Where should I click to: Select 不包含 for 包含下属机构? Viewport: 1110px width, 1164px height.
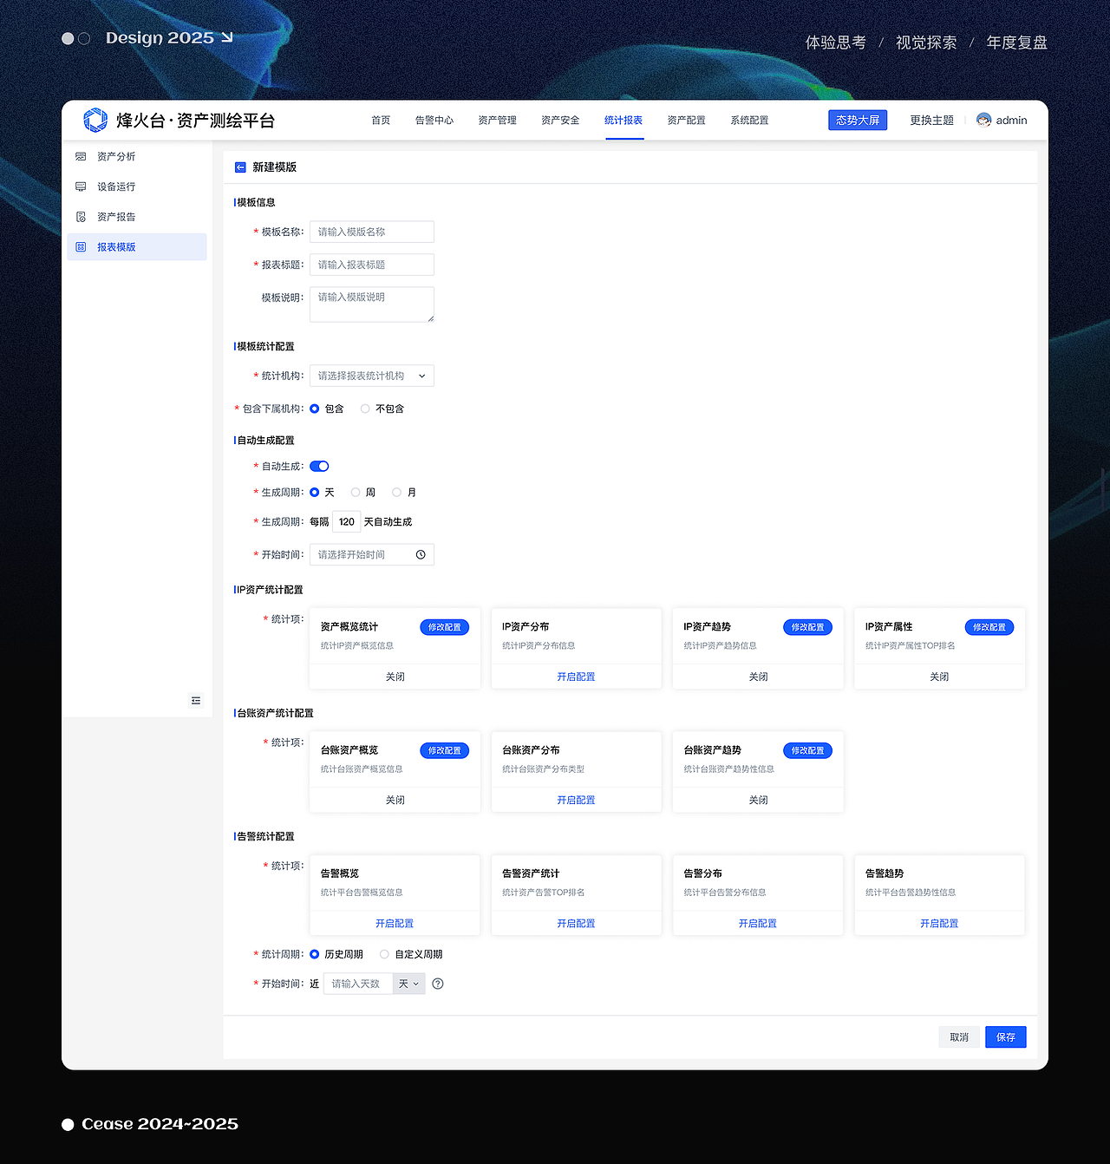pyautogui.click(x=365, y=409)
